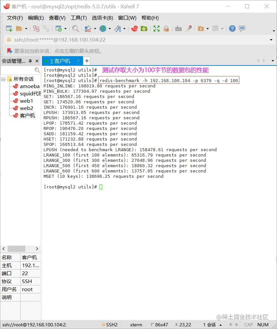
Task: Click the chat feedback bubble icon
Action: 242,29
